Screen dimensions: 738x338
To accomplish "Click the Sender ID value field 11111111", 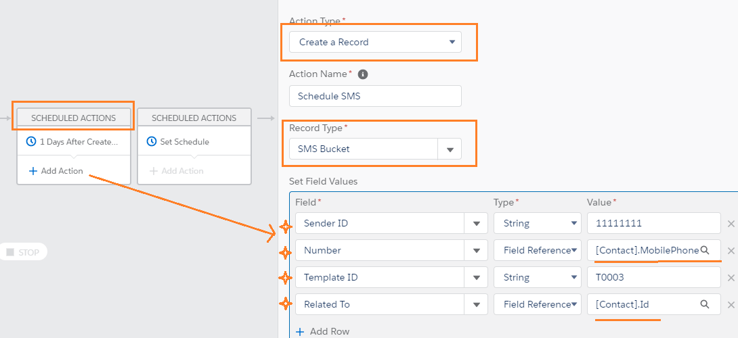I will [x=653, y=223].
